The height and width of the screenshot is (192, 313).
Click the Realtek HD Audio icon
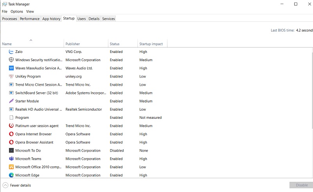pyautogui.click(x=11, y=109)
